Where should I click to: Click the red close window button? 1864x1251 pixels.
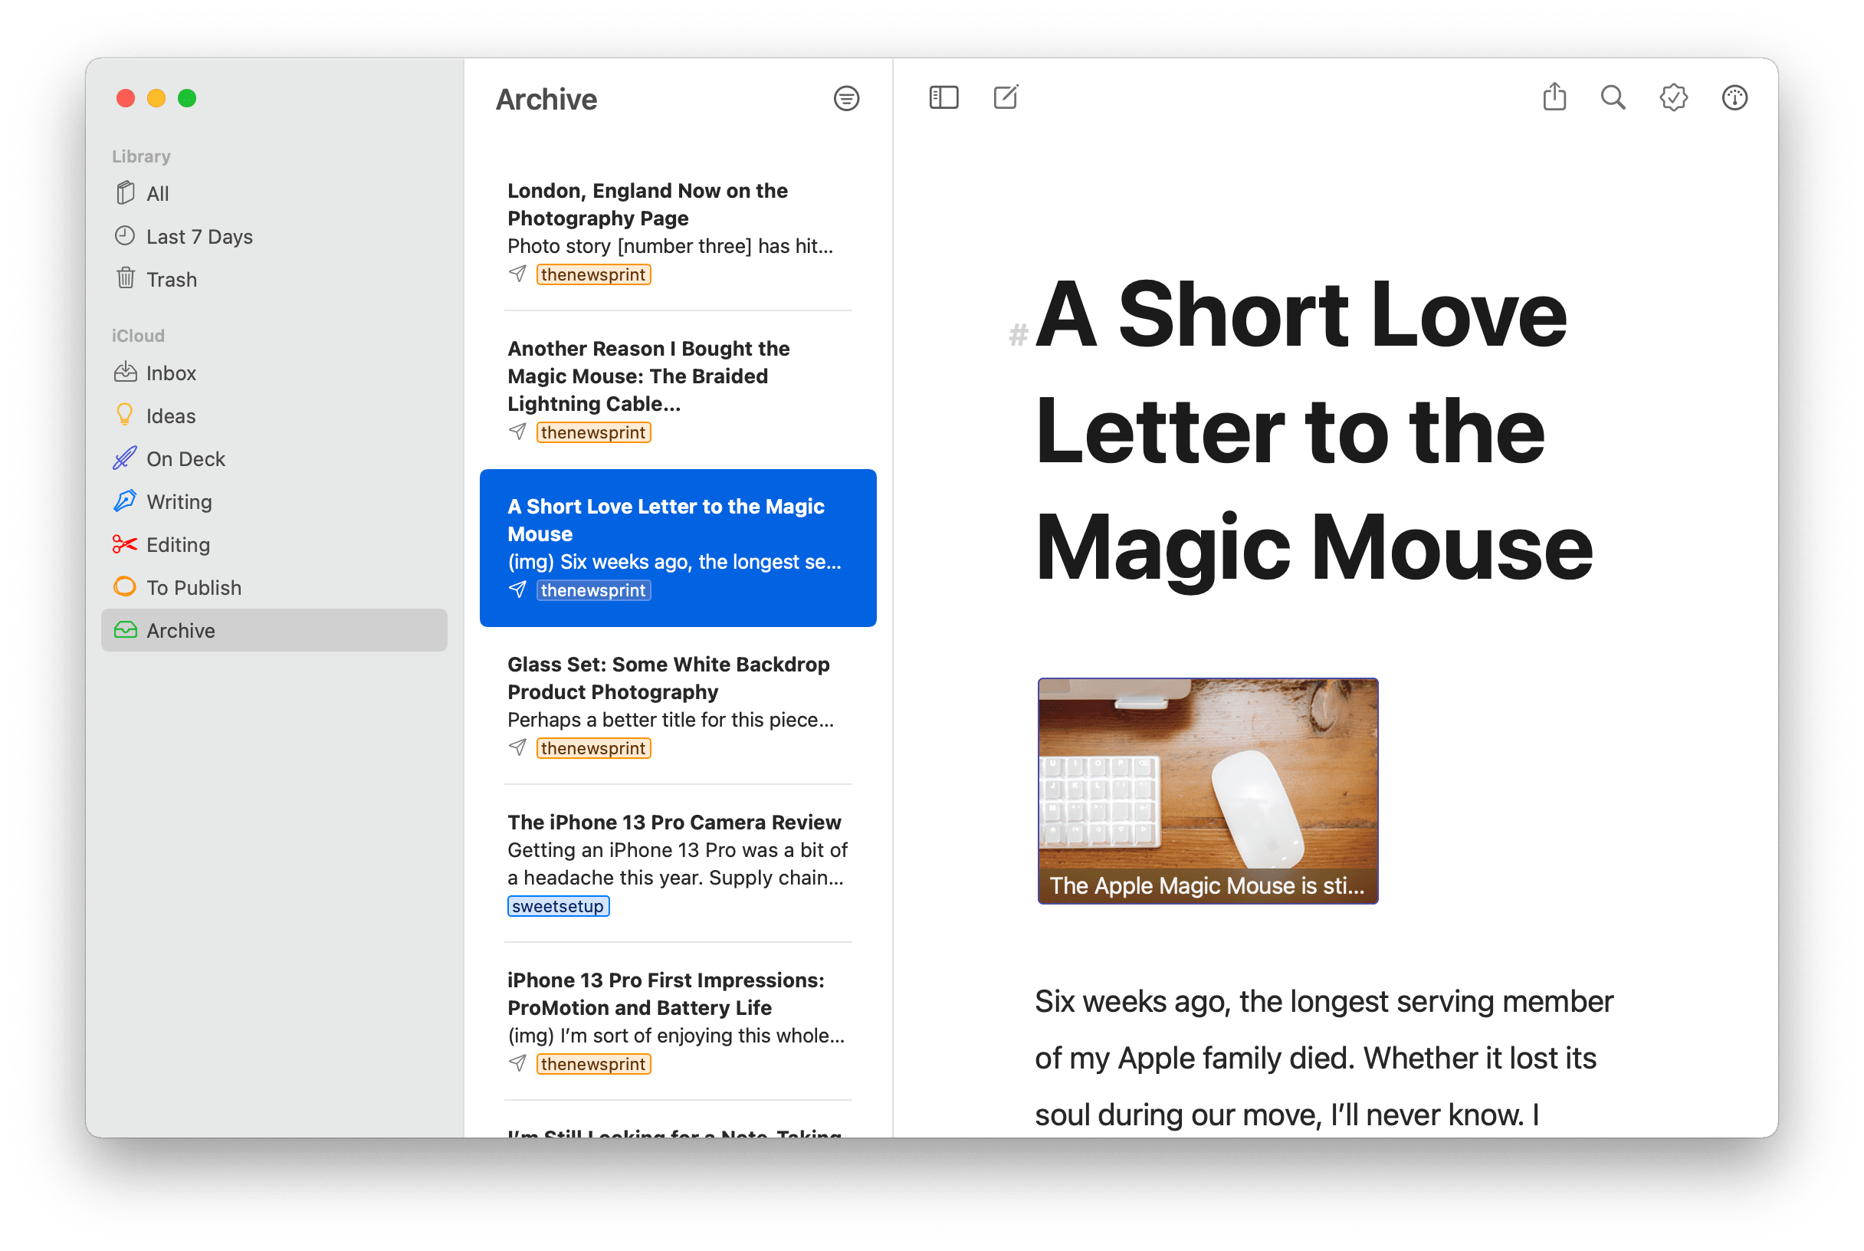pos(125,98)
